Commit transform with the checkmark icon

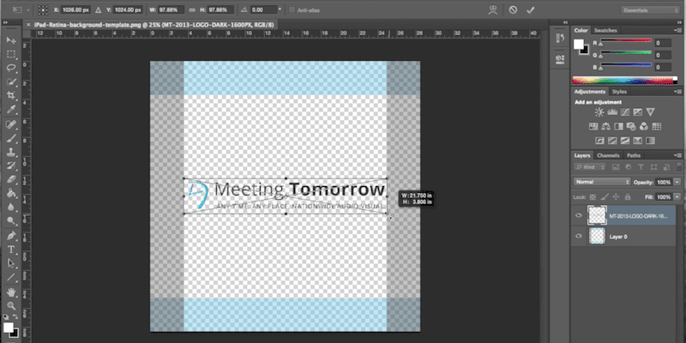(x=531, y=9)
